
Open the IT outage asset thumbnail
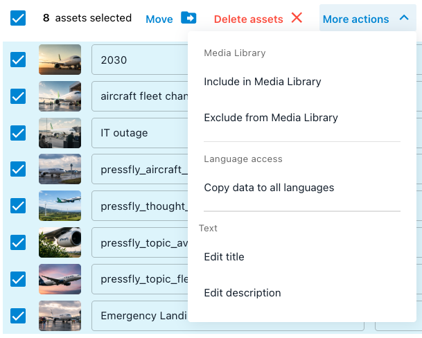tap(60, 133)
